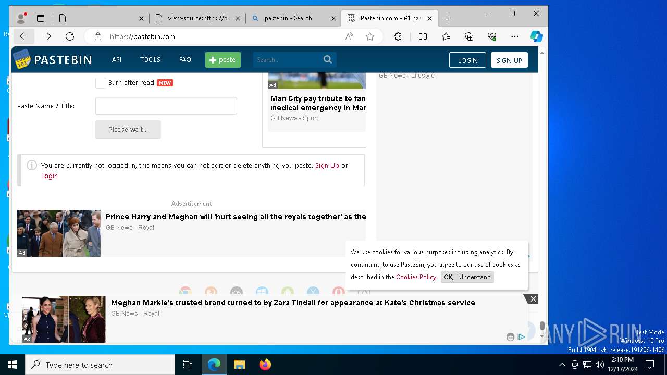Click the Please wait... button

coord(128,129)
